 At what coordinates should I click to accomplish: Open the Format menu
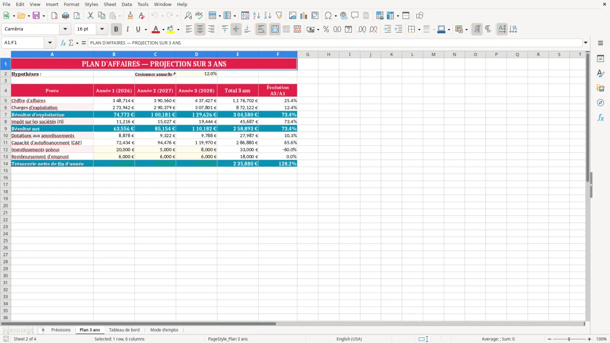tap(71, 4)
